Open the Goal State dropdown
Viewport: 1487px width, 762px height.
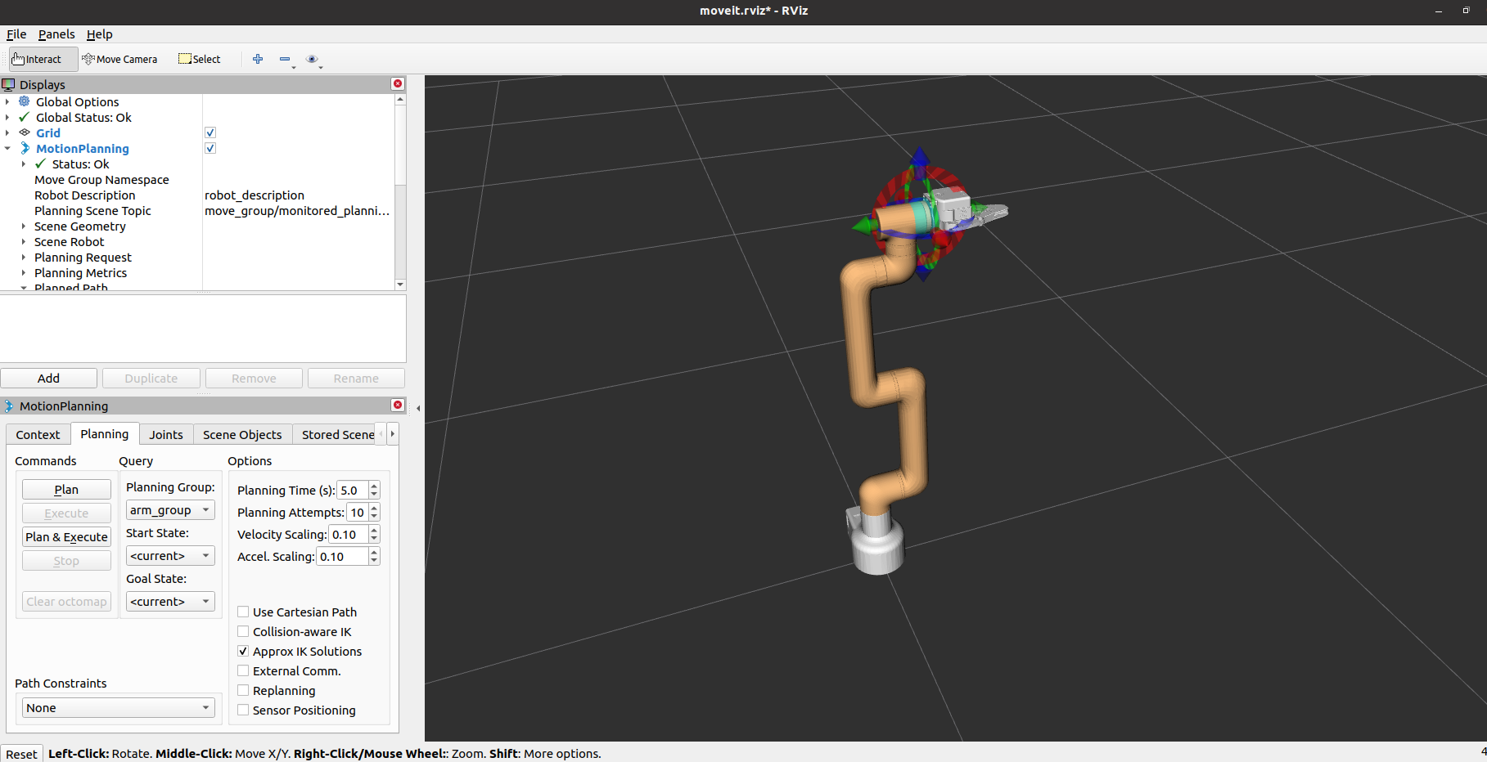169,602
